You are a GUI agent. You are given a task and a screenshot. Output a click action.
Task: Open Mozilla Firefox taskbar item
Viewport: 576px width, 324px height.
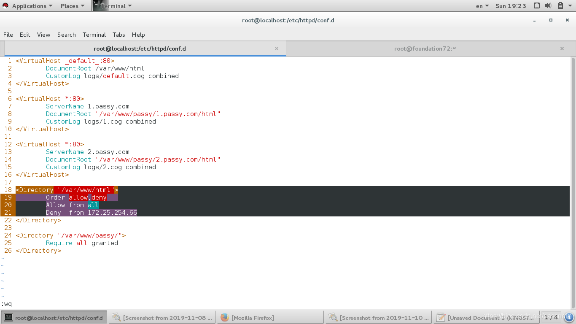pos(271,318)
